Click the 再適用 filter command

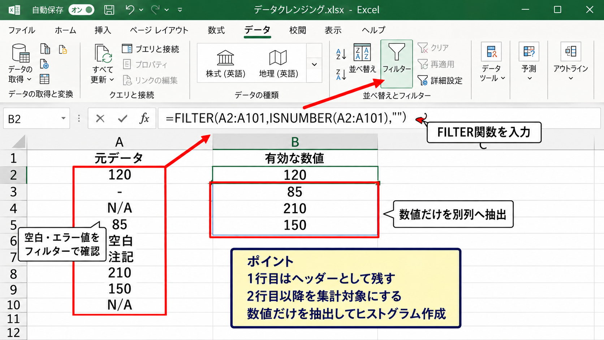436,64
